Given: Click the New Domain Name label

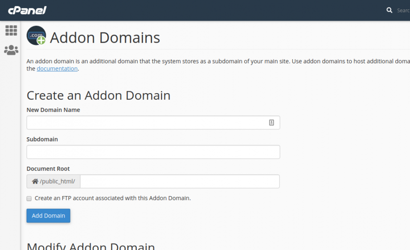Looking at the screenshot, I should pos(53,110).
